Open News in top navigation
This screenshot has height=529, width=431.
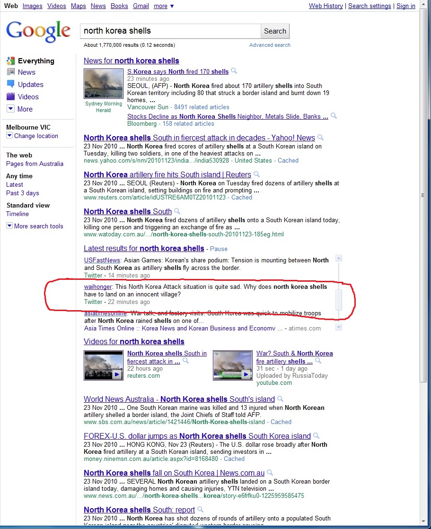(98, 6)
